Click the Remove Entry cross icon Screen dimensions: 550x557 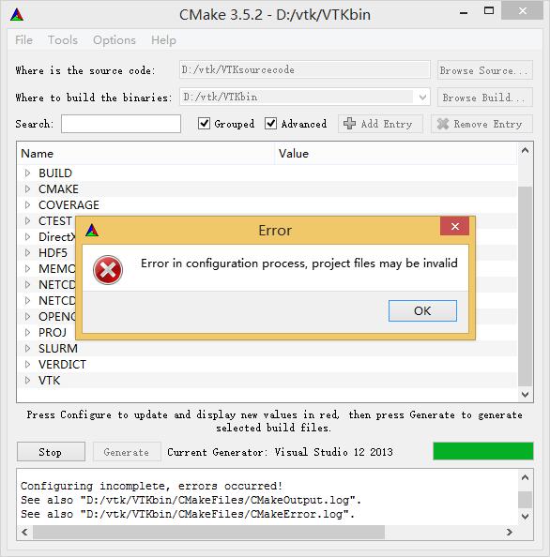click(x=443, y=124)
